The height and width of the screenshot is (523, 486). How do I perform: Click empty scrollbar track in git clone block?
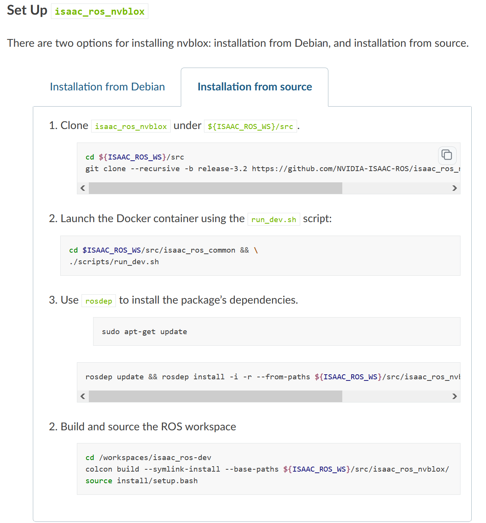pos(394,188)
